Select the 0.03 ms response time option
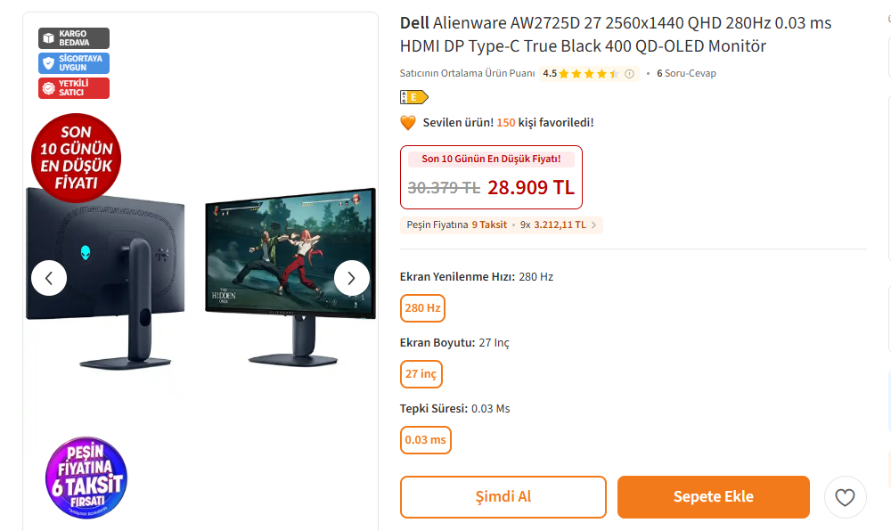This screenshot has width=891, height=531. [426, 440]
